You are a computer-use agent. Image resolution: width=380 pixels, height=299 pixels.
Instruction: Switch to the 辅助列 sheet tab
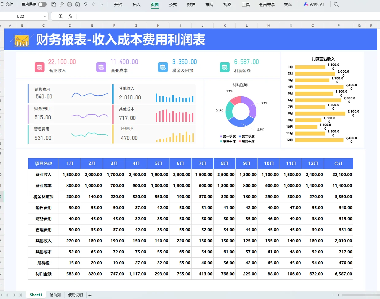click(x=55, y=295)
